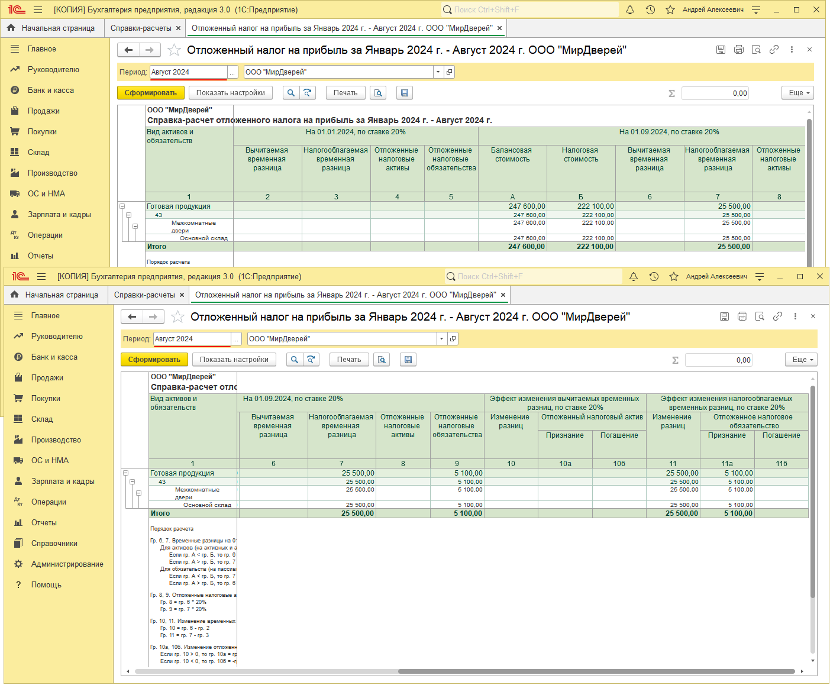Screen dimensions: 830x685
Task: Open notifications bell in the upper window title bar
Action: [x=630, y=10]
